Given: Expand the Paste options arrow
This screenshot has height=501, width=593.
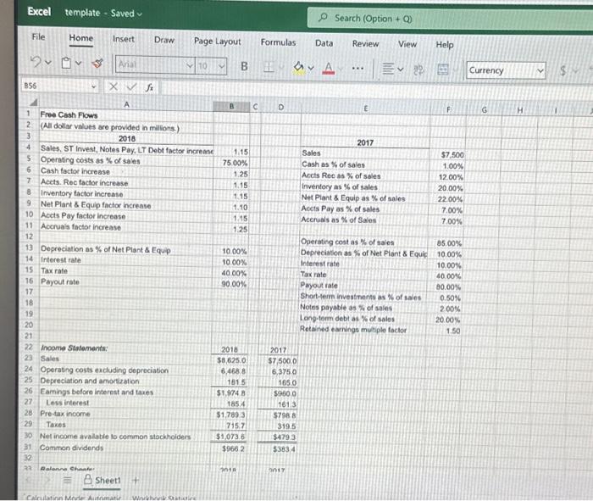Looking at the screenshot, I should 78,63.
